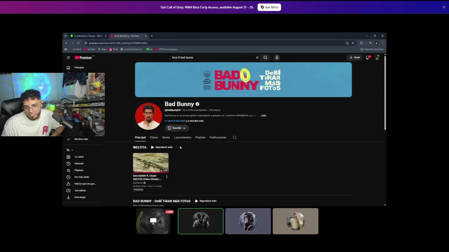Select the green-outlined participant tile
The height and width of the screenshot is (252, 449).
point(201,221)
